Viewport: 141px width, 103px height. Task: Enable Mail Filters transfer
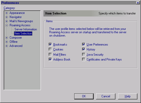[50, 54]
